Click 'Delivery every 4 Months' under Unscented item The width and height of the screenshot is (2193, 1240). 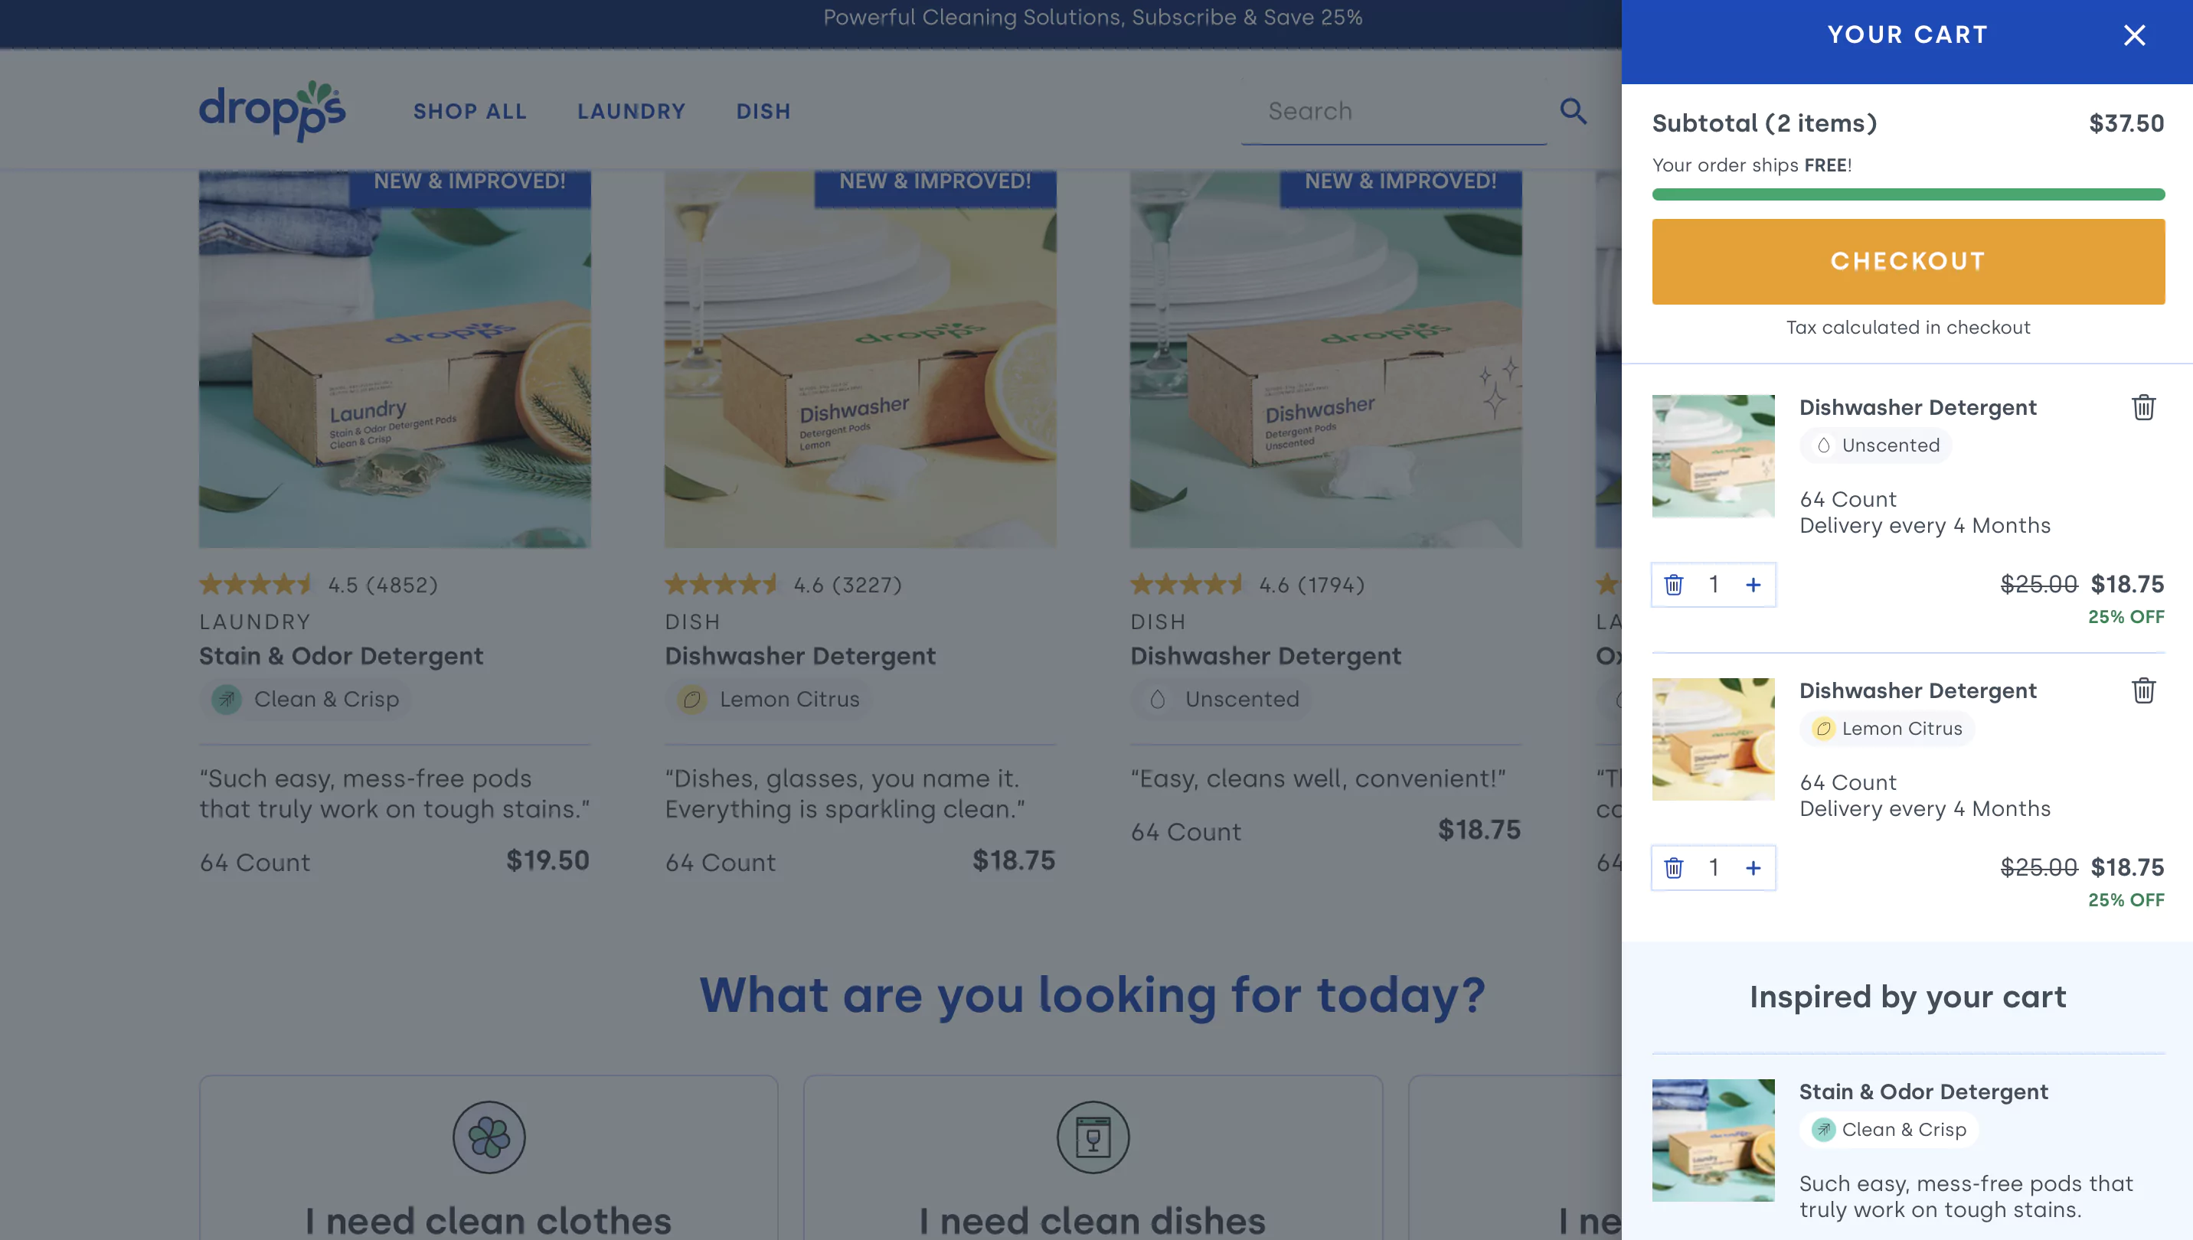coord(1925,525)
